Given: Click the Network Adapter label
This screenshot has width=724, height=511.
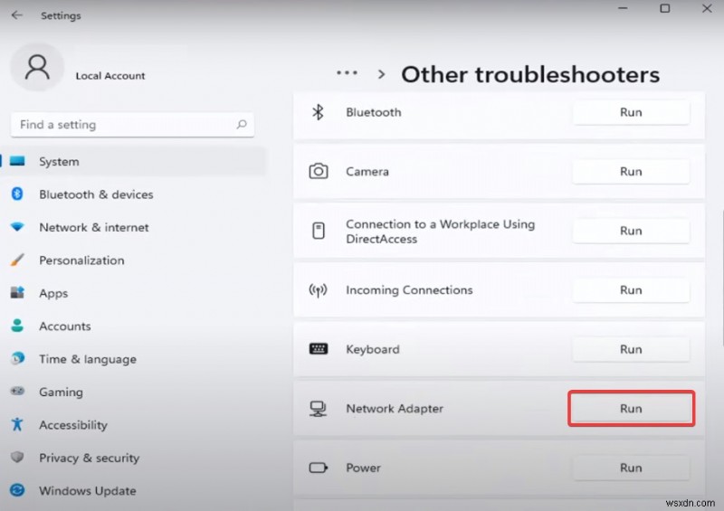Looking at the screenshot, I should coord(395,409).
